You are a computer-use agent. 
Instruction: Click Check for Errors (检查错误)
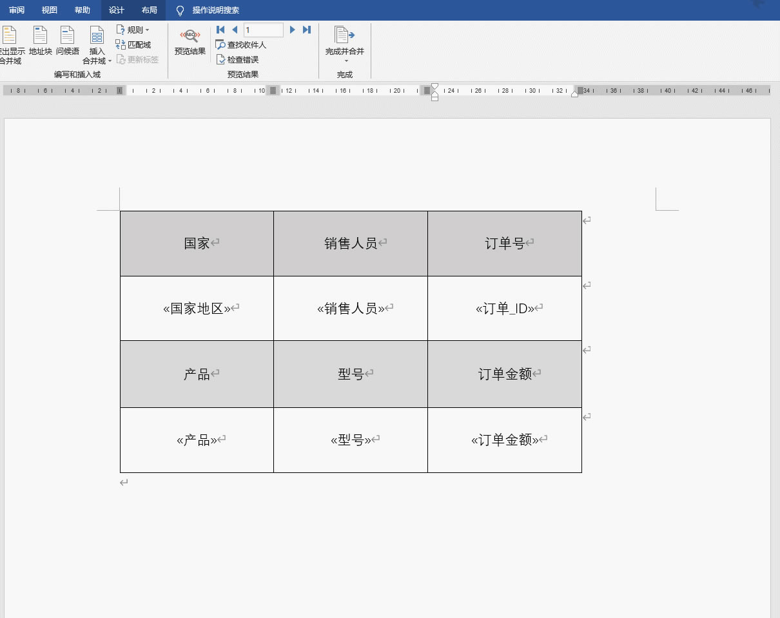pyautogui.click(x=237, y=59)
